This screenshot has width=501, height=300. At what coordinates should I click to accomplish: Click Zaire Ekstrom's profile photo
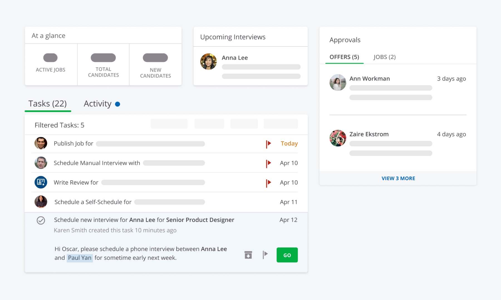pyautogui.click(x=338, y=138)
